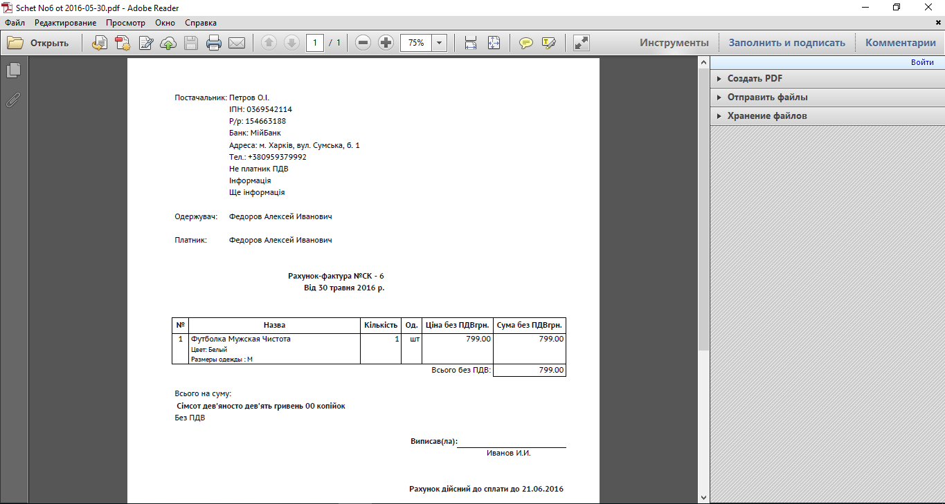The width and height of the screenshot is (945, 504).
Task: Click the zoom out minus icon
Action: point(363,43)
